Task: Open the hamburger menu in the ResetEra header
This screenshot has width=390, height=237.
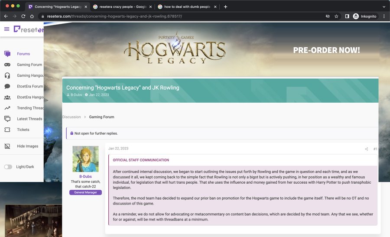Action: [x=6, y=29]
